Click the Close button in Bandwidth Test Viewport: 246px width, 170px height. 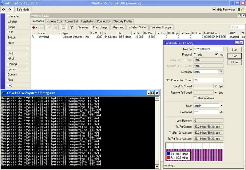pyautogui.click(x=235, y=62)
